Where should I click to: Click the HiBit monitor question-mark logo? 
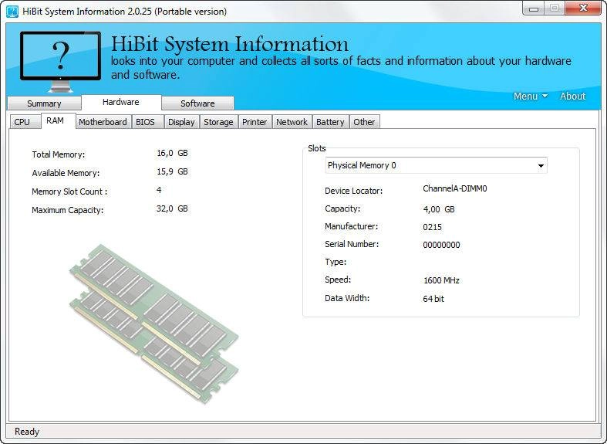pyautogui.click(x=60, y=61)
